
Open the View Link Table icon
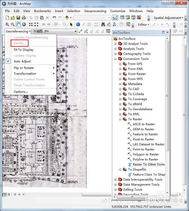[x=108, y=31]
